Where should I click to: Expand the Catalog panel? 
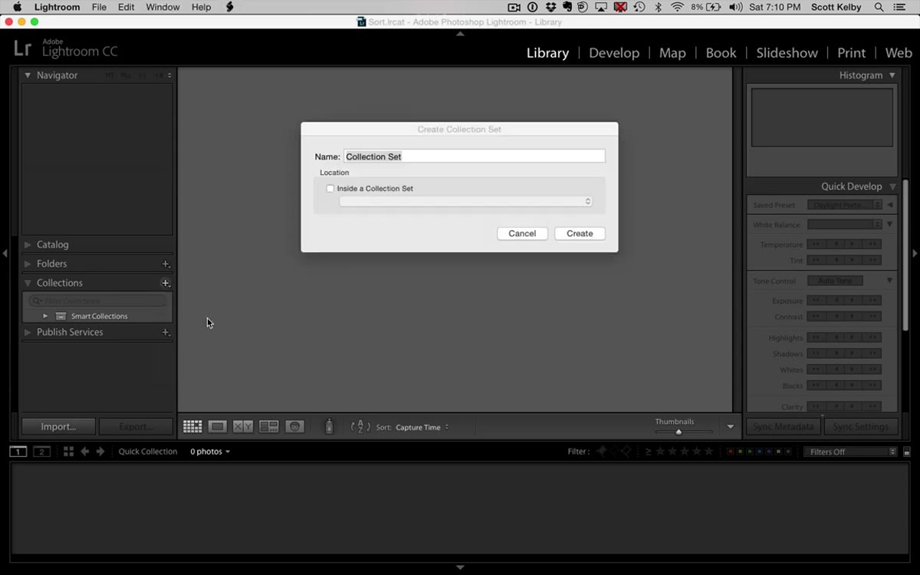click(28, 245)
